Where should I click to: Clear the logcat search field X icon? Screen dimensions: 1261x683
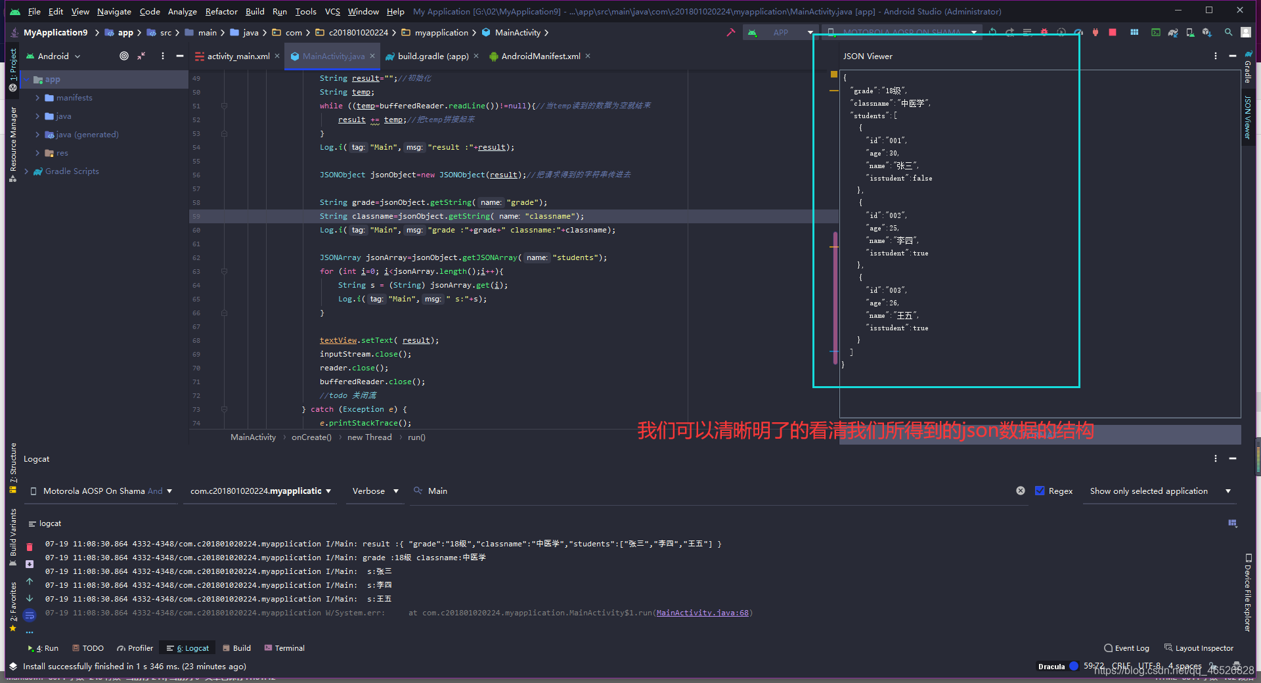(x=1021, y=491)
